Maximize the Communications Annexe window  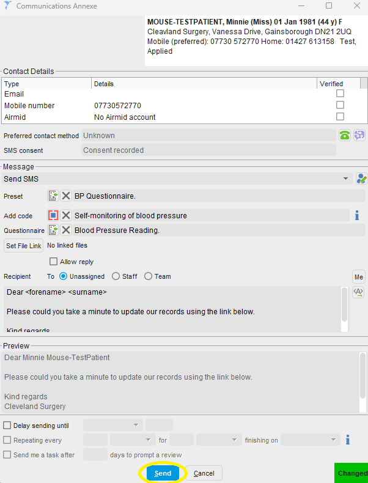click(x=329, y=6)
